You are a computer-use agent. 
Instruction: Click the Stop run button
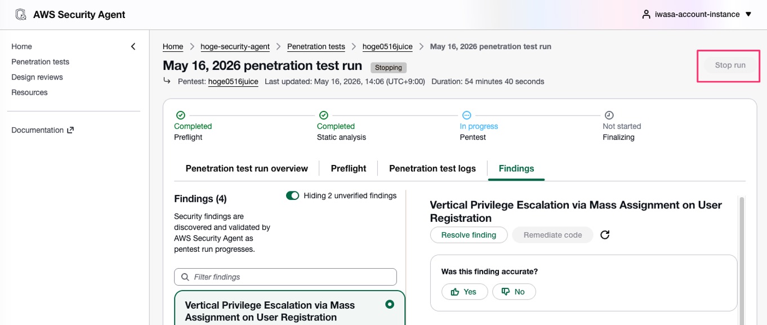[730, 65]
